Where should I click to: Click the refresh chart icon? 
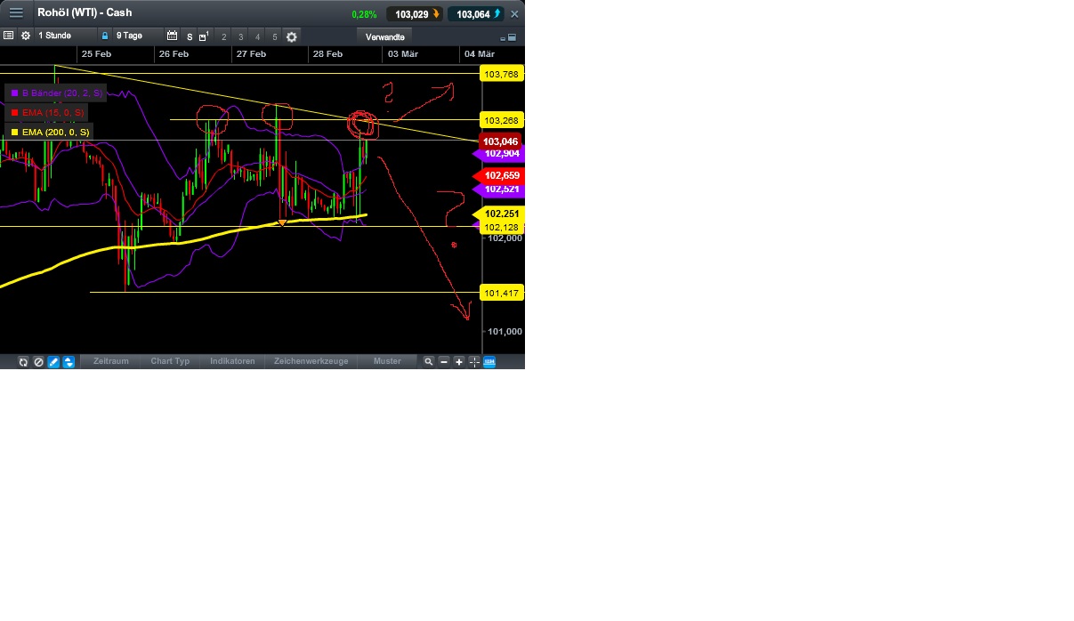[x=22, y=361]
